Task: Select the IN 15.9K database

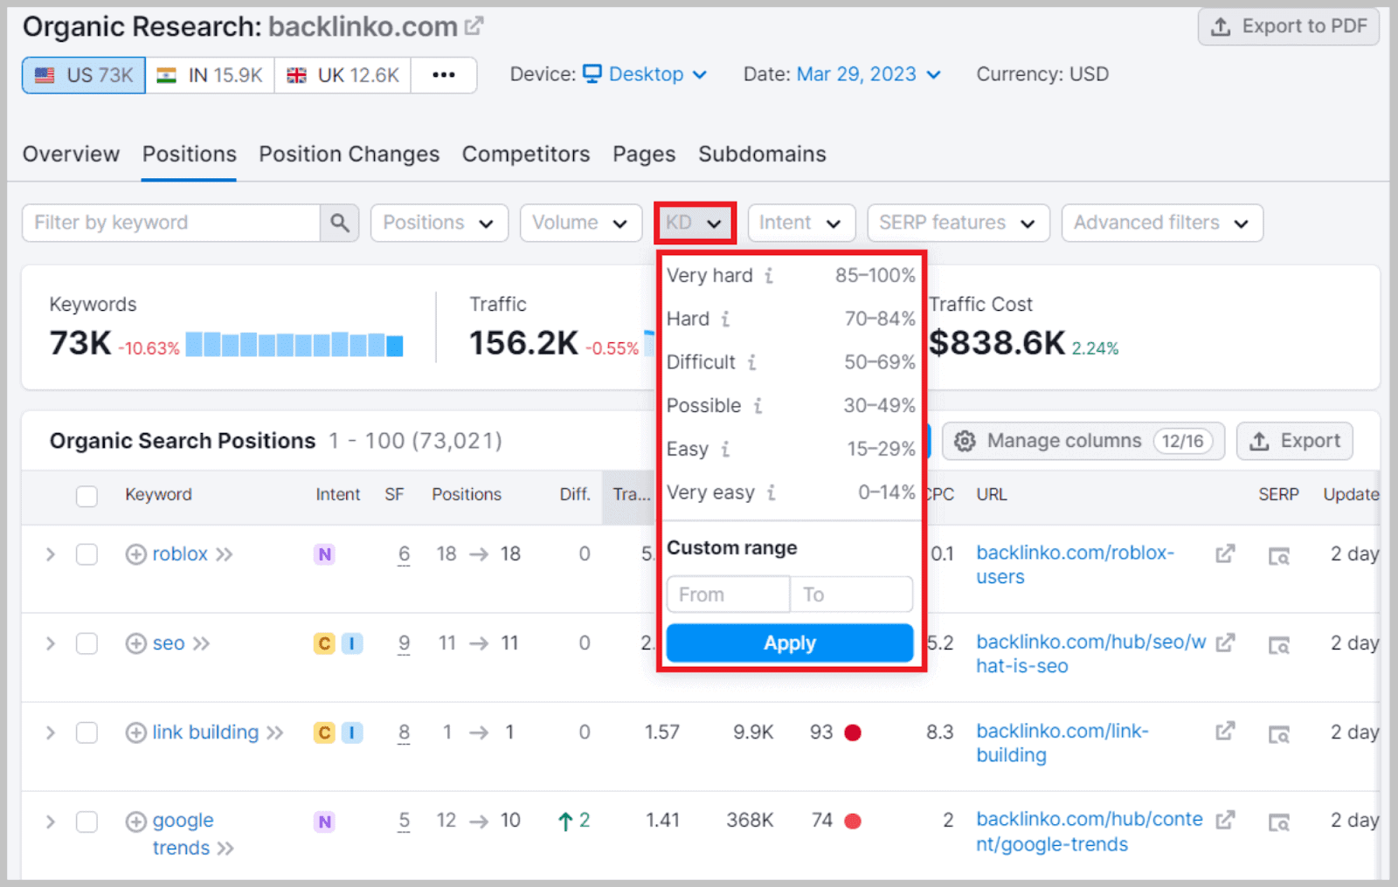Action: (210, 75)
